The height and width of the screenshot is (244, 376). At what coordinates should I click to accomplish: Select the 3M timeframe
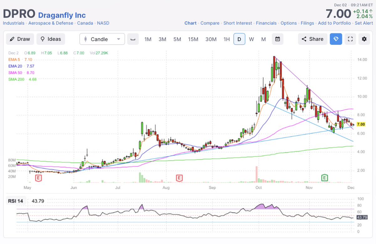coord(162,39)
